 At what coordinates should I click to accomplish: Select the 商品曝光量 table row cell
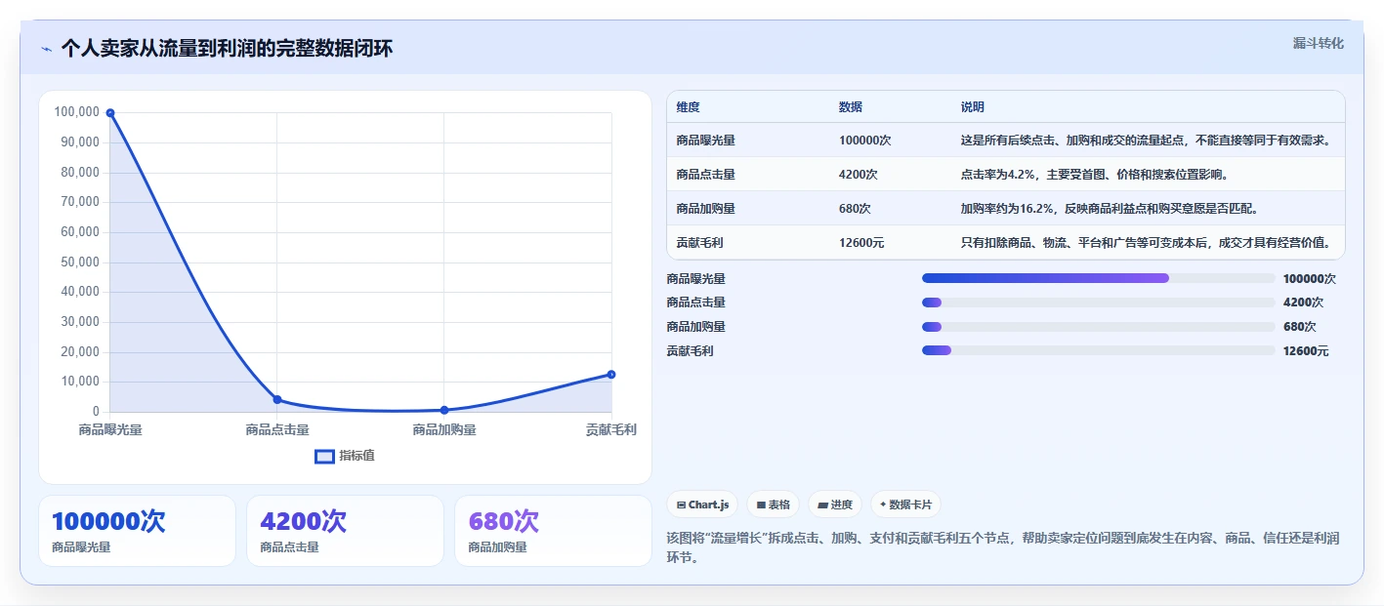706,141
